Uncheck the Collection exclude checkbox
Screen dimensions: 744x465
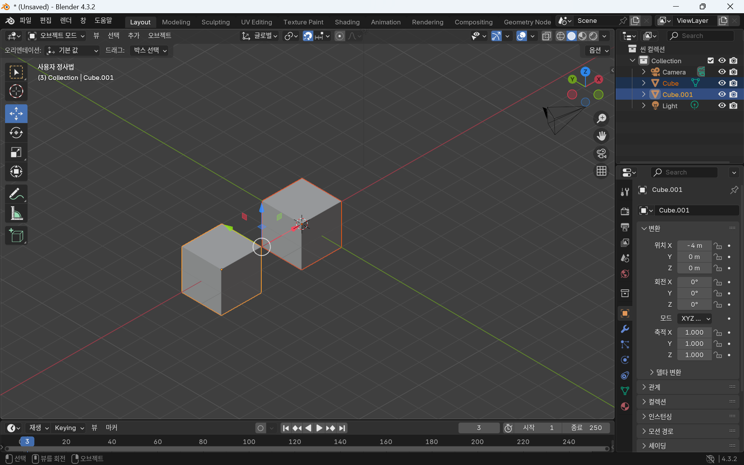[710, 61]
